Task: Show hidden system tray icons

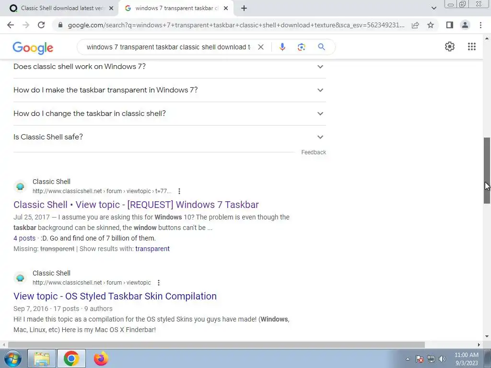Action: (408, 359)
